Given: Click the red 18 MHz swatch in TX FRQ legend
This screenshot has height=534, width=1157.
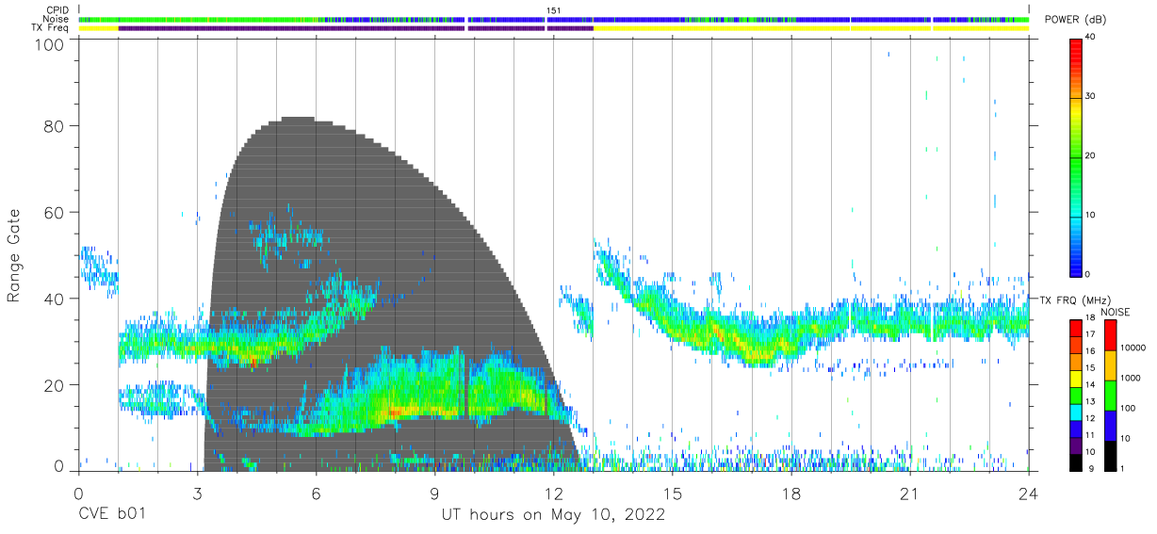Looking at the screenshot, I should coord(1076,328).
